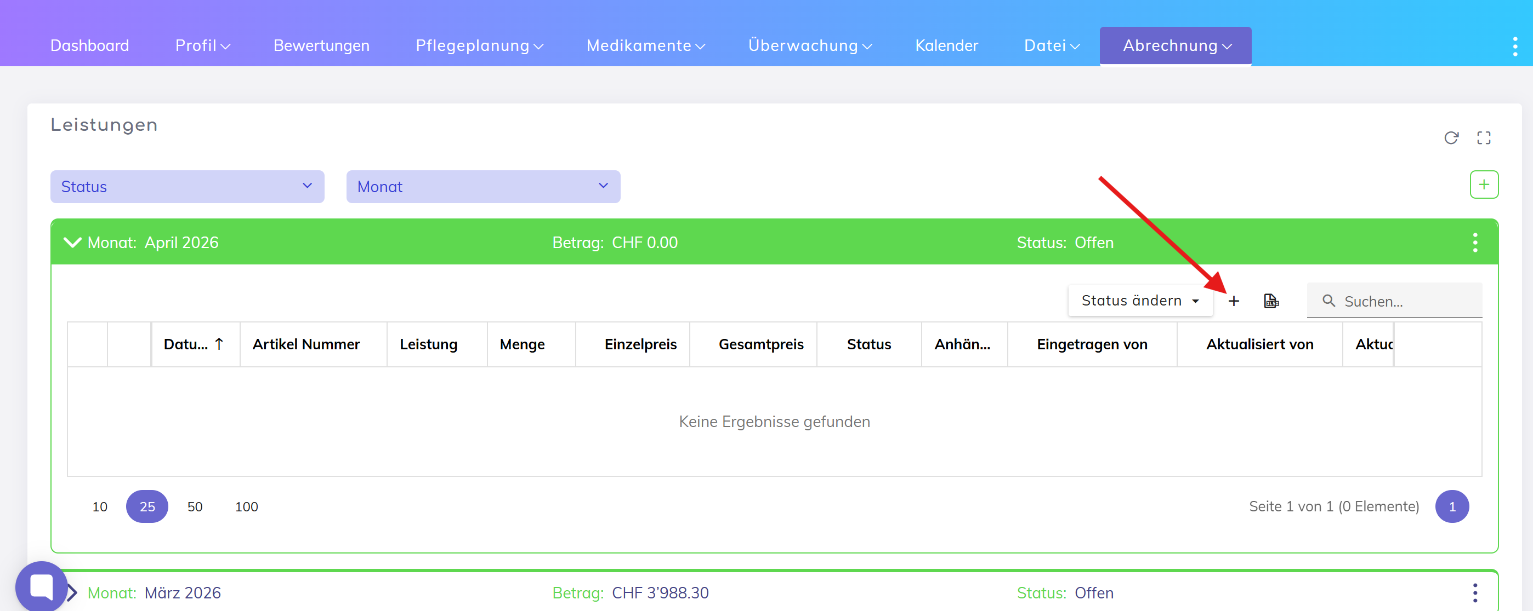Open März 2026 three-dot options menu
Viewport: 1533px width, 611px height.
[1475, 592]
